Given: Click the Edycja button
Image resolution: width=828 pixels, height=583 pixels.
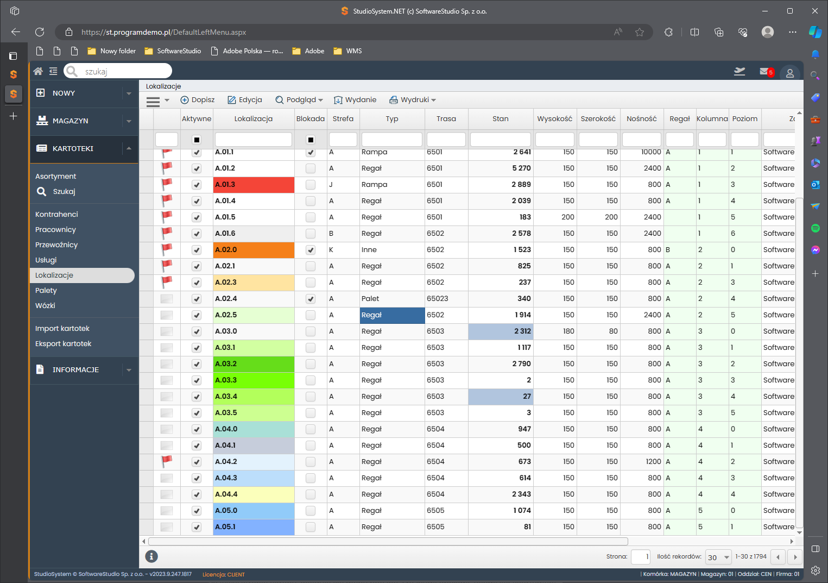Looking at the screenshot, I should pos(245,99).
